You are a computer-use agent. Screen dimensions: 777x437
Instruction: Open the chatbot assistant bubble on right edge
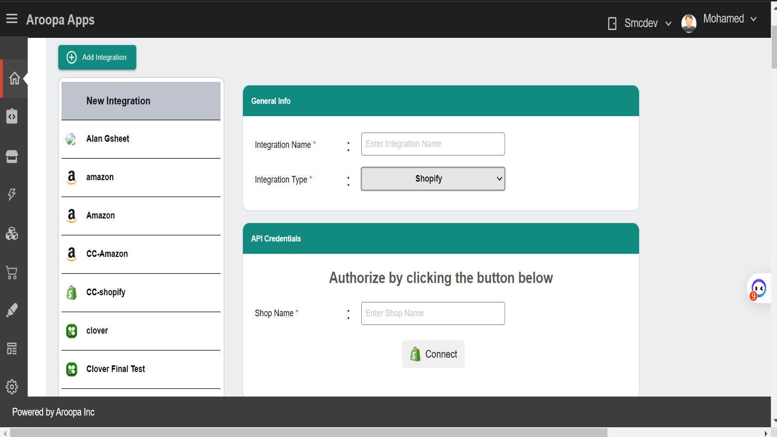(759, 288)
